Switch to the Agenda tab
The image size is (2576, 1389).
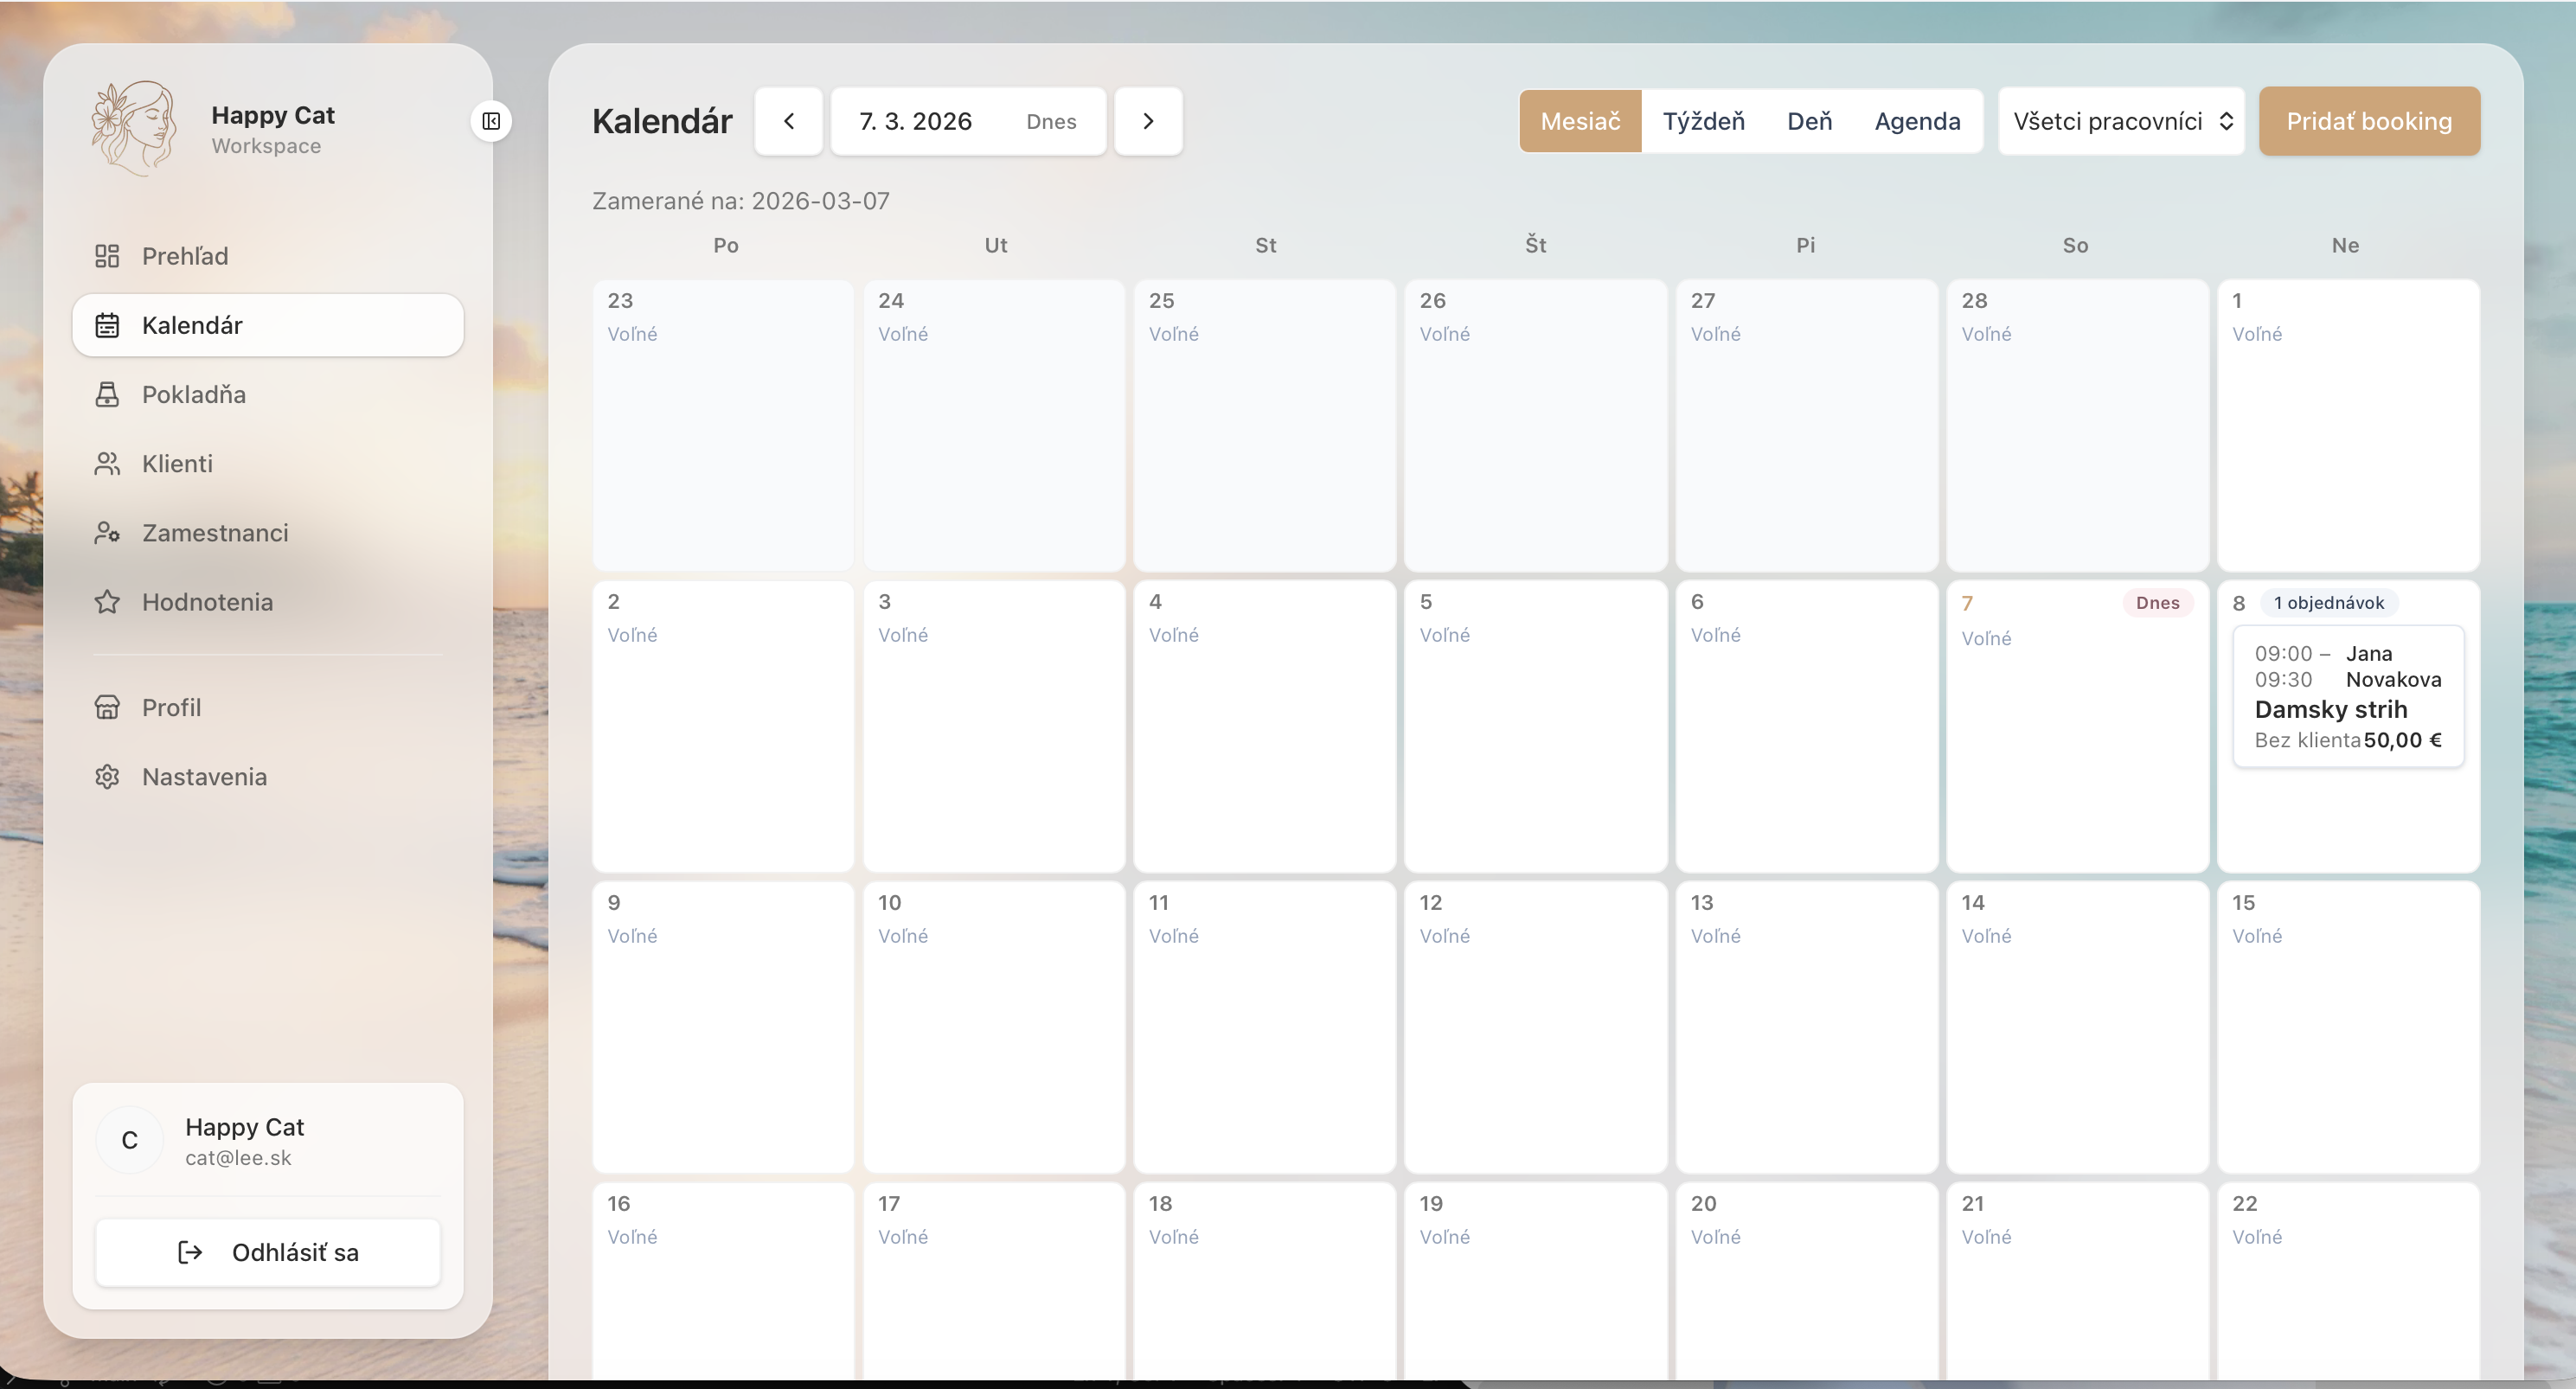(1917, 121)
